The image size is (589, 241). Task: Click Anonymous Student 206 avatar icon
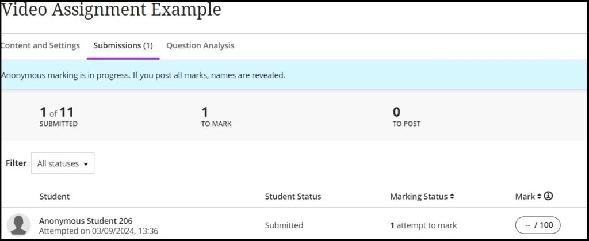pos(19,225)
